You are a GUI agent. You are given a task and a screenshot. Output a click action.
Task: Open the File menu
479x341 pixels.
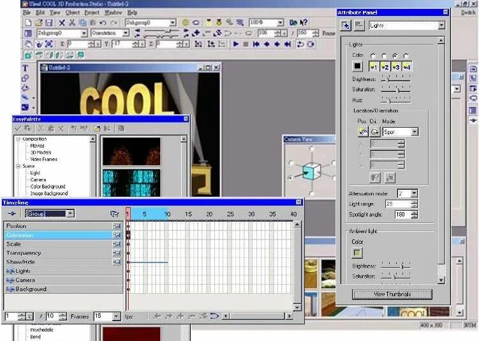pos(27,13)
